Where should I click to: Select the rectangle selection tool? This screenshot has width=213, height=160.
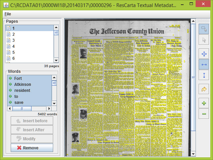pos(204,29)
